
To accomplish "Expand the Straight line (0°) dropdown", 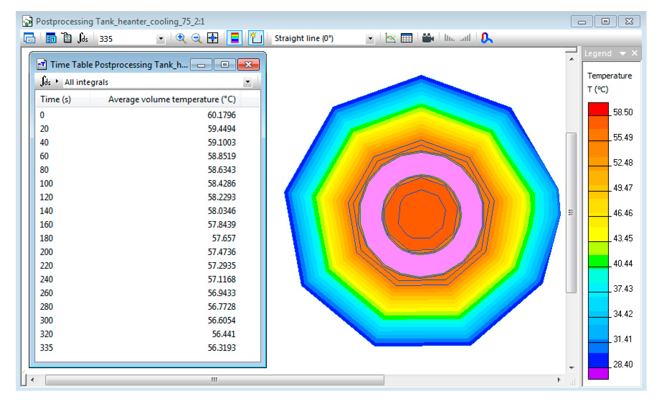I will click(370, 39).
